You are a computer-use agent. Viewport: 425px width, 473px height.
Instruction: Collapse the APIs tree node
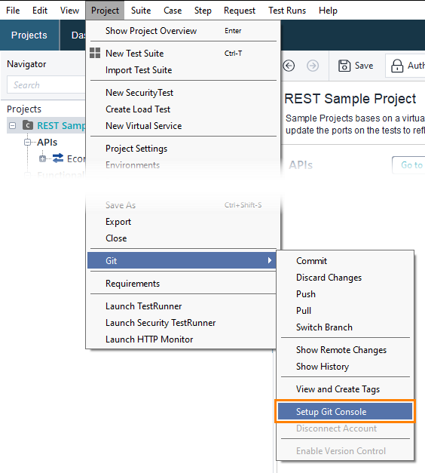click(x=27, y=142)
